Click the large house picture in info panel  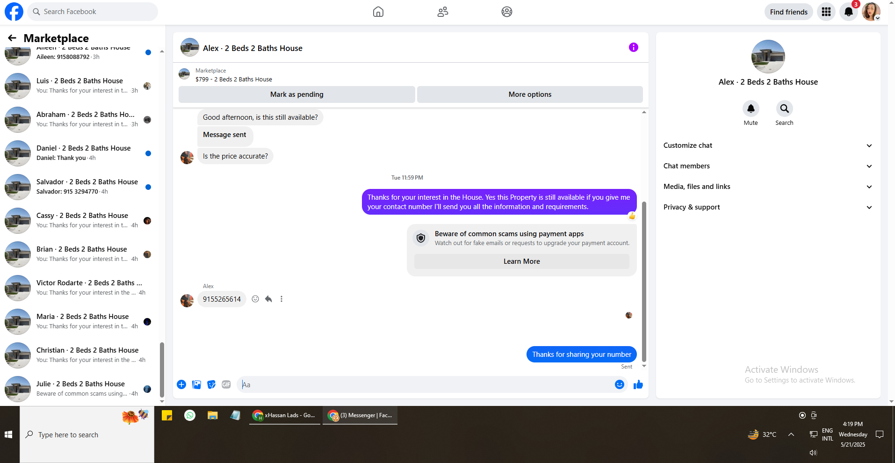[x=768, y=57]
